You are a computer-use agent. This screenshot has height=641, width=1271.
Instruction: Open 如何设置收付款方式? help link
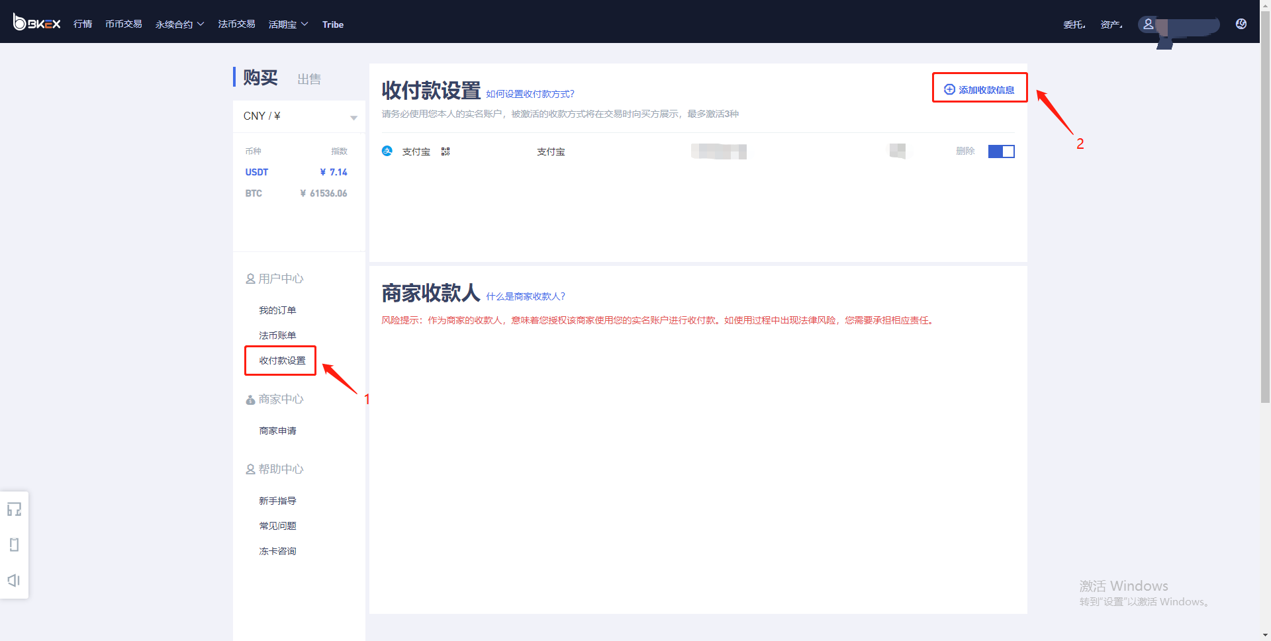(530, 94)
